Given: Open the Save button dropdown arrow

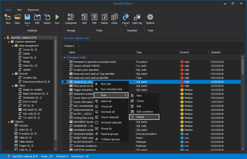Looking at the screenshot, I should click(27, 25).
